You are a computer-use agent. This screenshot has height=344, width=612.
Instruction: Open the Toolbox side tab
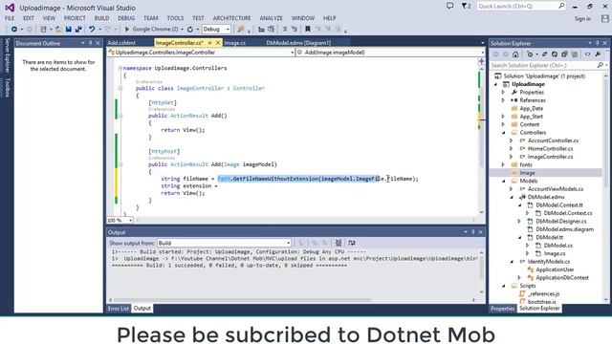click(7, 87)
